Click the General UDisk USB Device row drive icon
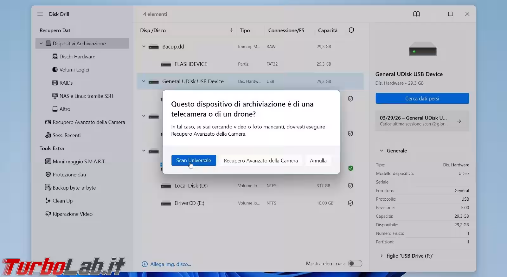This screenshot has width=507, height=277. point(154,82)
